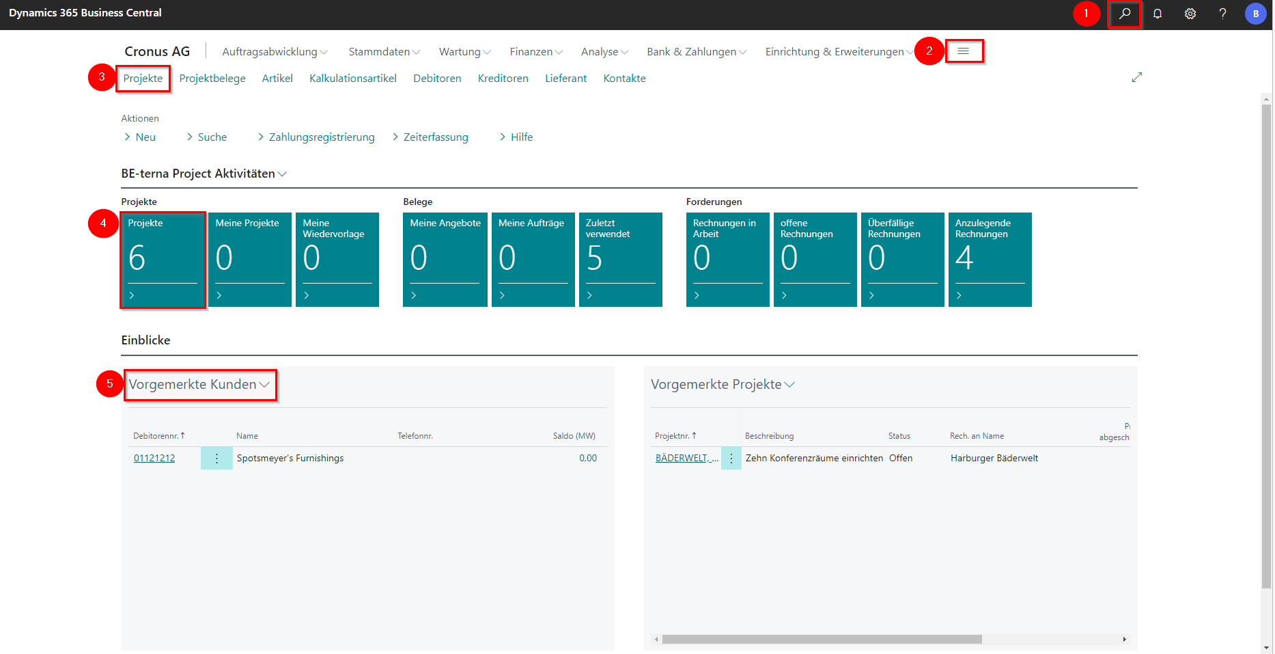Click the Zeiterfassung action link
This screenshot has height=654, width=1275.
point(436,137)
